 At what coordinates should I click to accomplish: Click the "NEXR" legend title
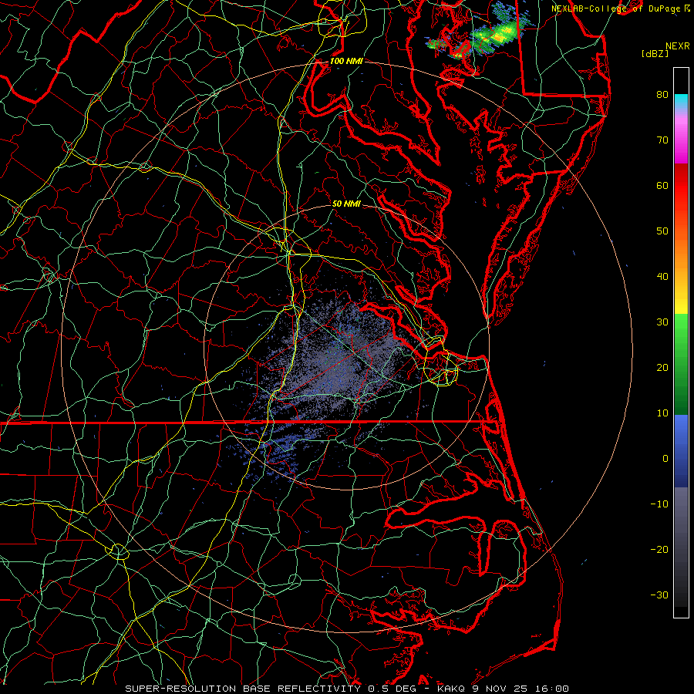pyautogui.click(x=678, y=46)
